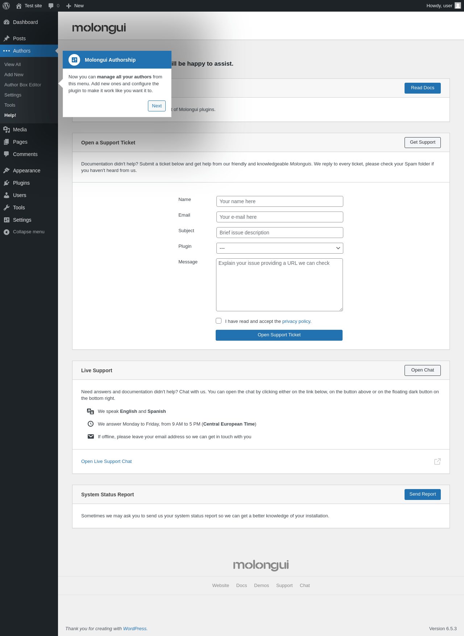Open the privacy policy link
The width and height of the screenshot is (464, 636).
296,321
